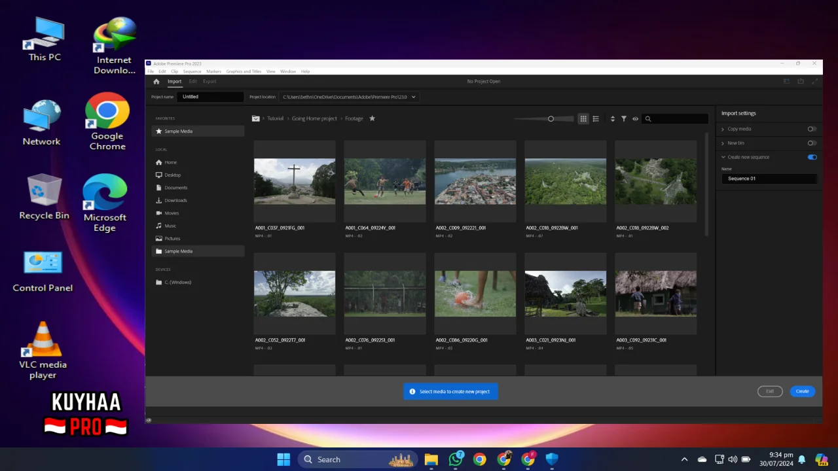
Task: Show hidden system tray icons chevron
Action: point(684,459)
